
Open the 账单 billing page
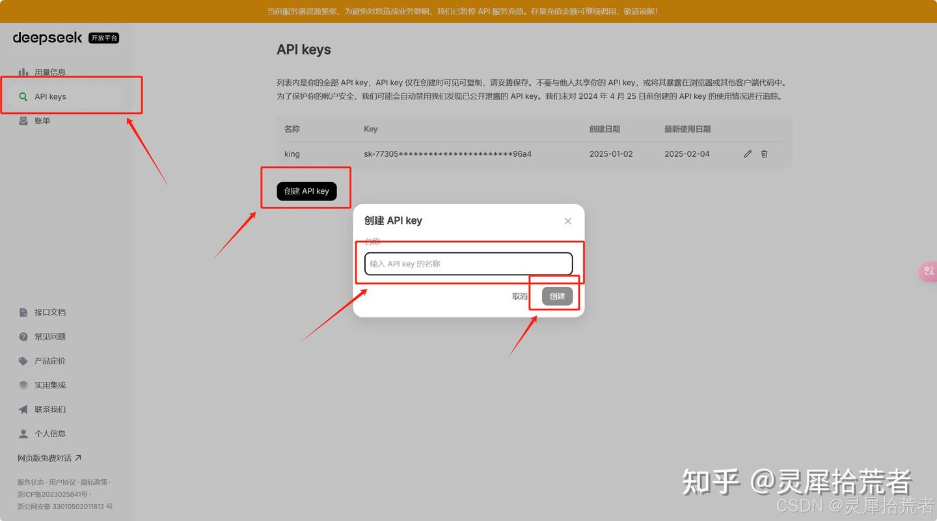[x=42, y=120]
